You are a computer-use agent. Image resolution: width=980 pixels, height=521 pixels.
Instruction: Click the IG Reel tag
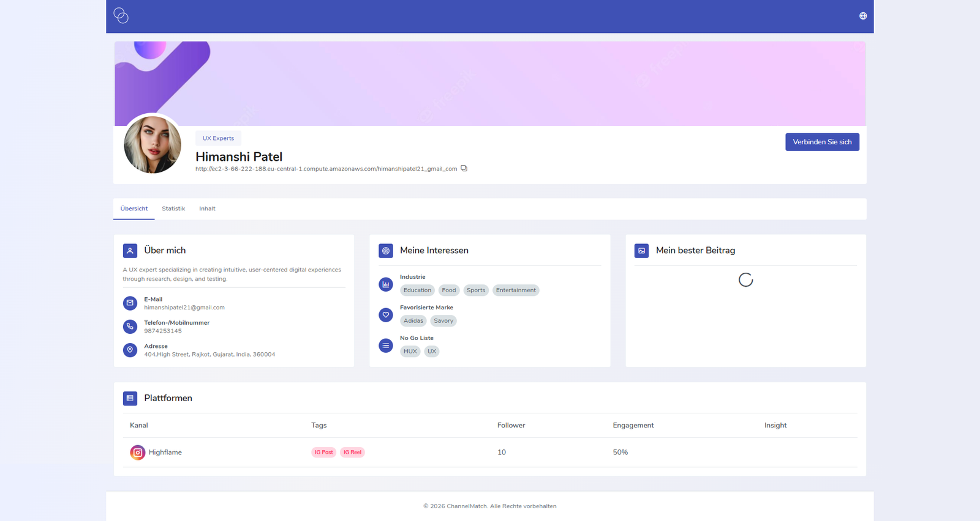(352, 453)
